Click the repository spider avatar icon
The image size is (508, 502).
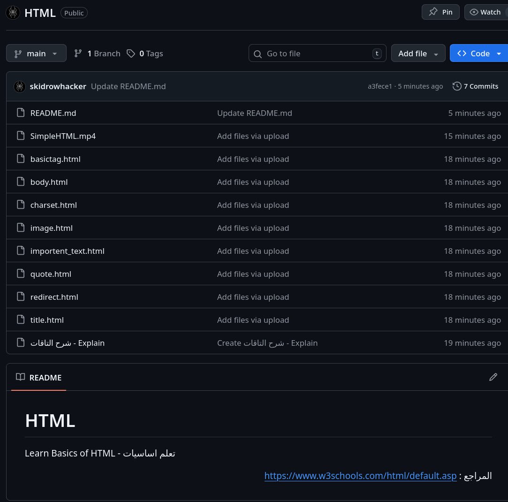13,13
